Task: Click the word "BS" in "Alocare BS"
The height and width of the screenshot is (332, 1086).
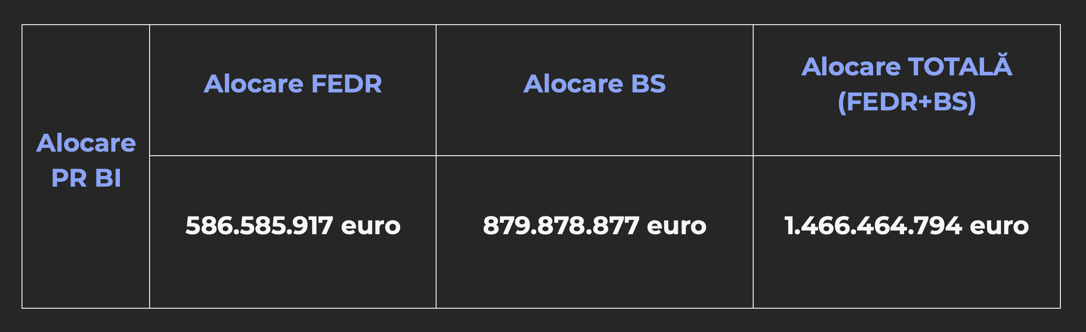Action: pyautogui.click(x=649, y=84)
